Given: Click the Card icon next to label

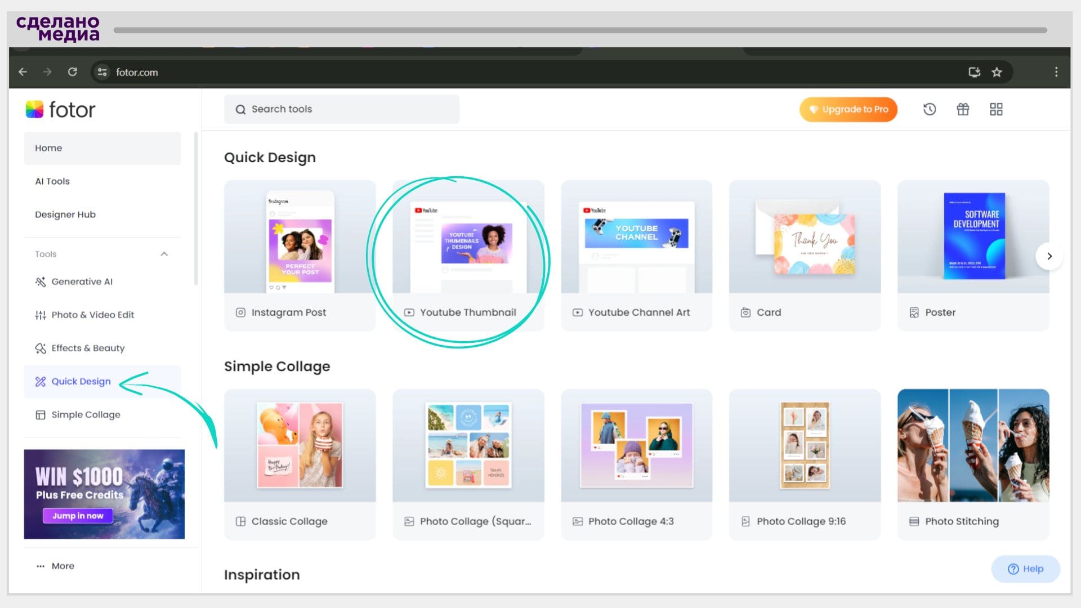Looking at the screenshot, I should pos(745,312).
